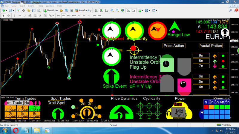
Task: Toggle the Terminal panel icon
Action: 34,10
